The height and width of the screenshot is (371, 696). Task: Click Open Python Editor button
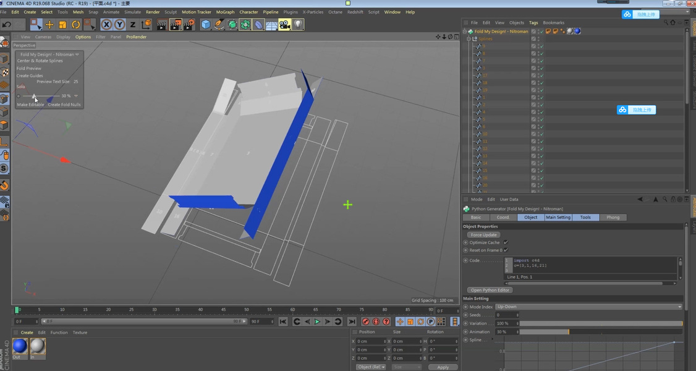pyautogui.click(x=490, y=290)
